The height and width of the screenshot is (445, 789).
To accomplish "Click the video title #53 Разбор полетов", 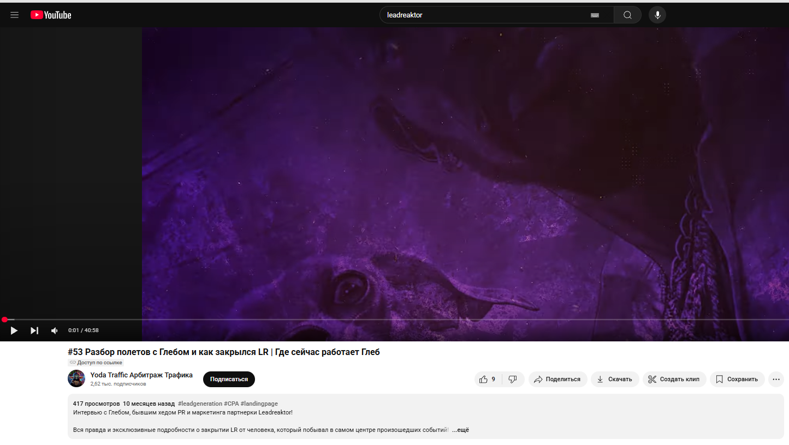I will [x=224, y=352].
